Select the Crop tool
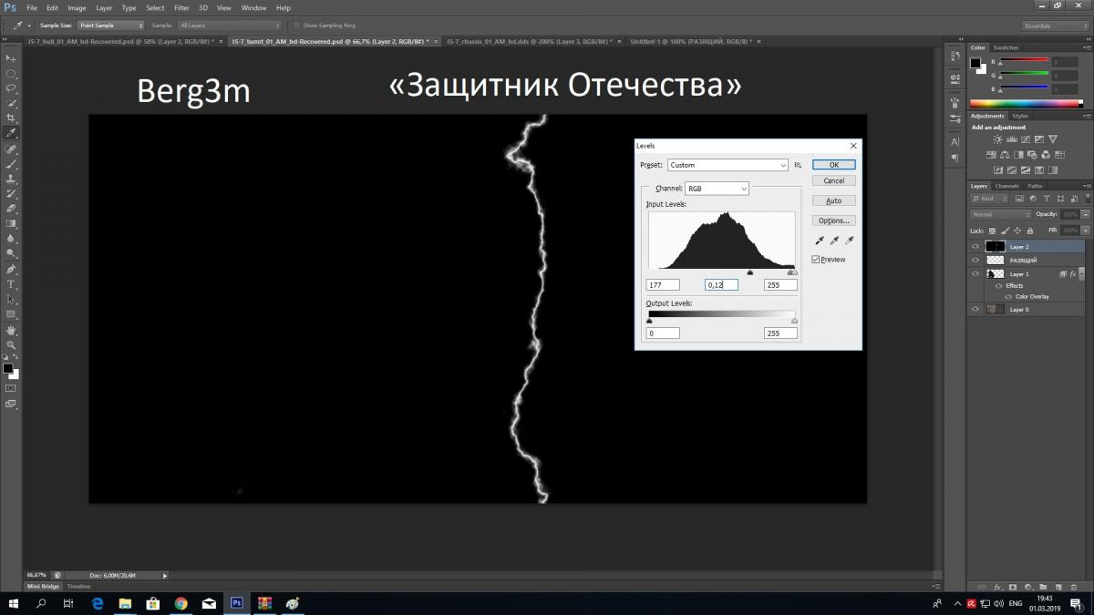The width and height of the screenshot is (1094, 615). (x=11, y=118)
